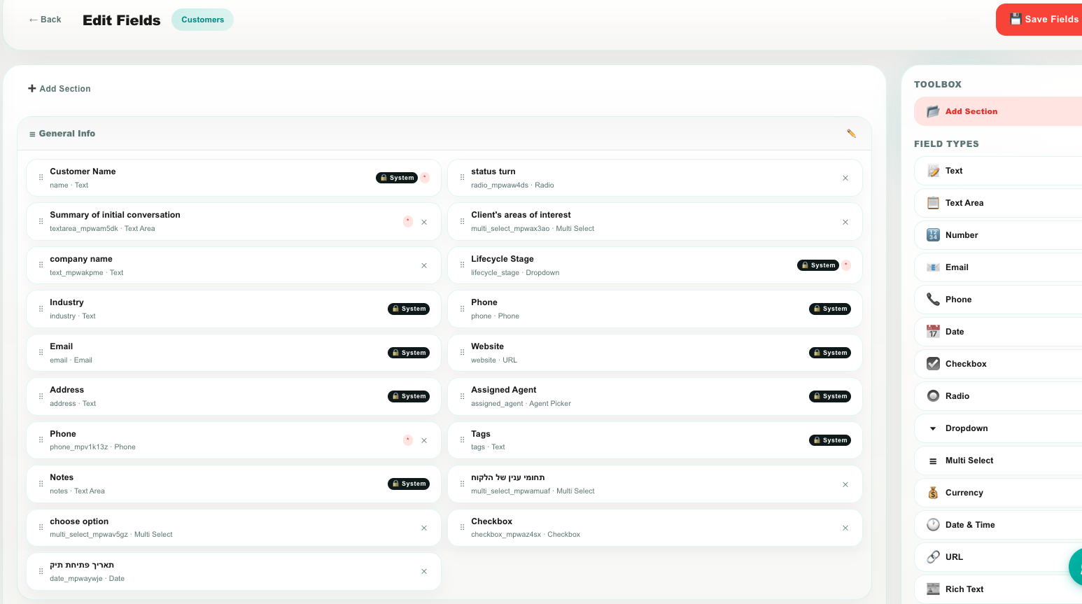
Task: Click drag handle of Email field
Action: [x=41, y=353]
